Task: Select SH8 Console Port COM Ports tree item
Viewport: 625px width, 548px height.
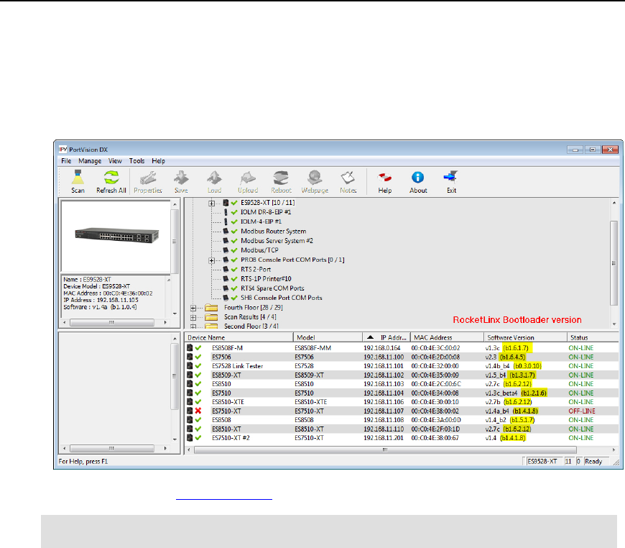Action: (x=282, y=298)
